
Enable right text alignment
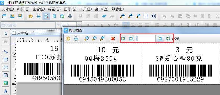pos(140,25)
